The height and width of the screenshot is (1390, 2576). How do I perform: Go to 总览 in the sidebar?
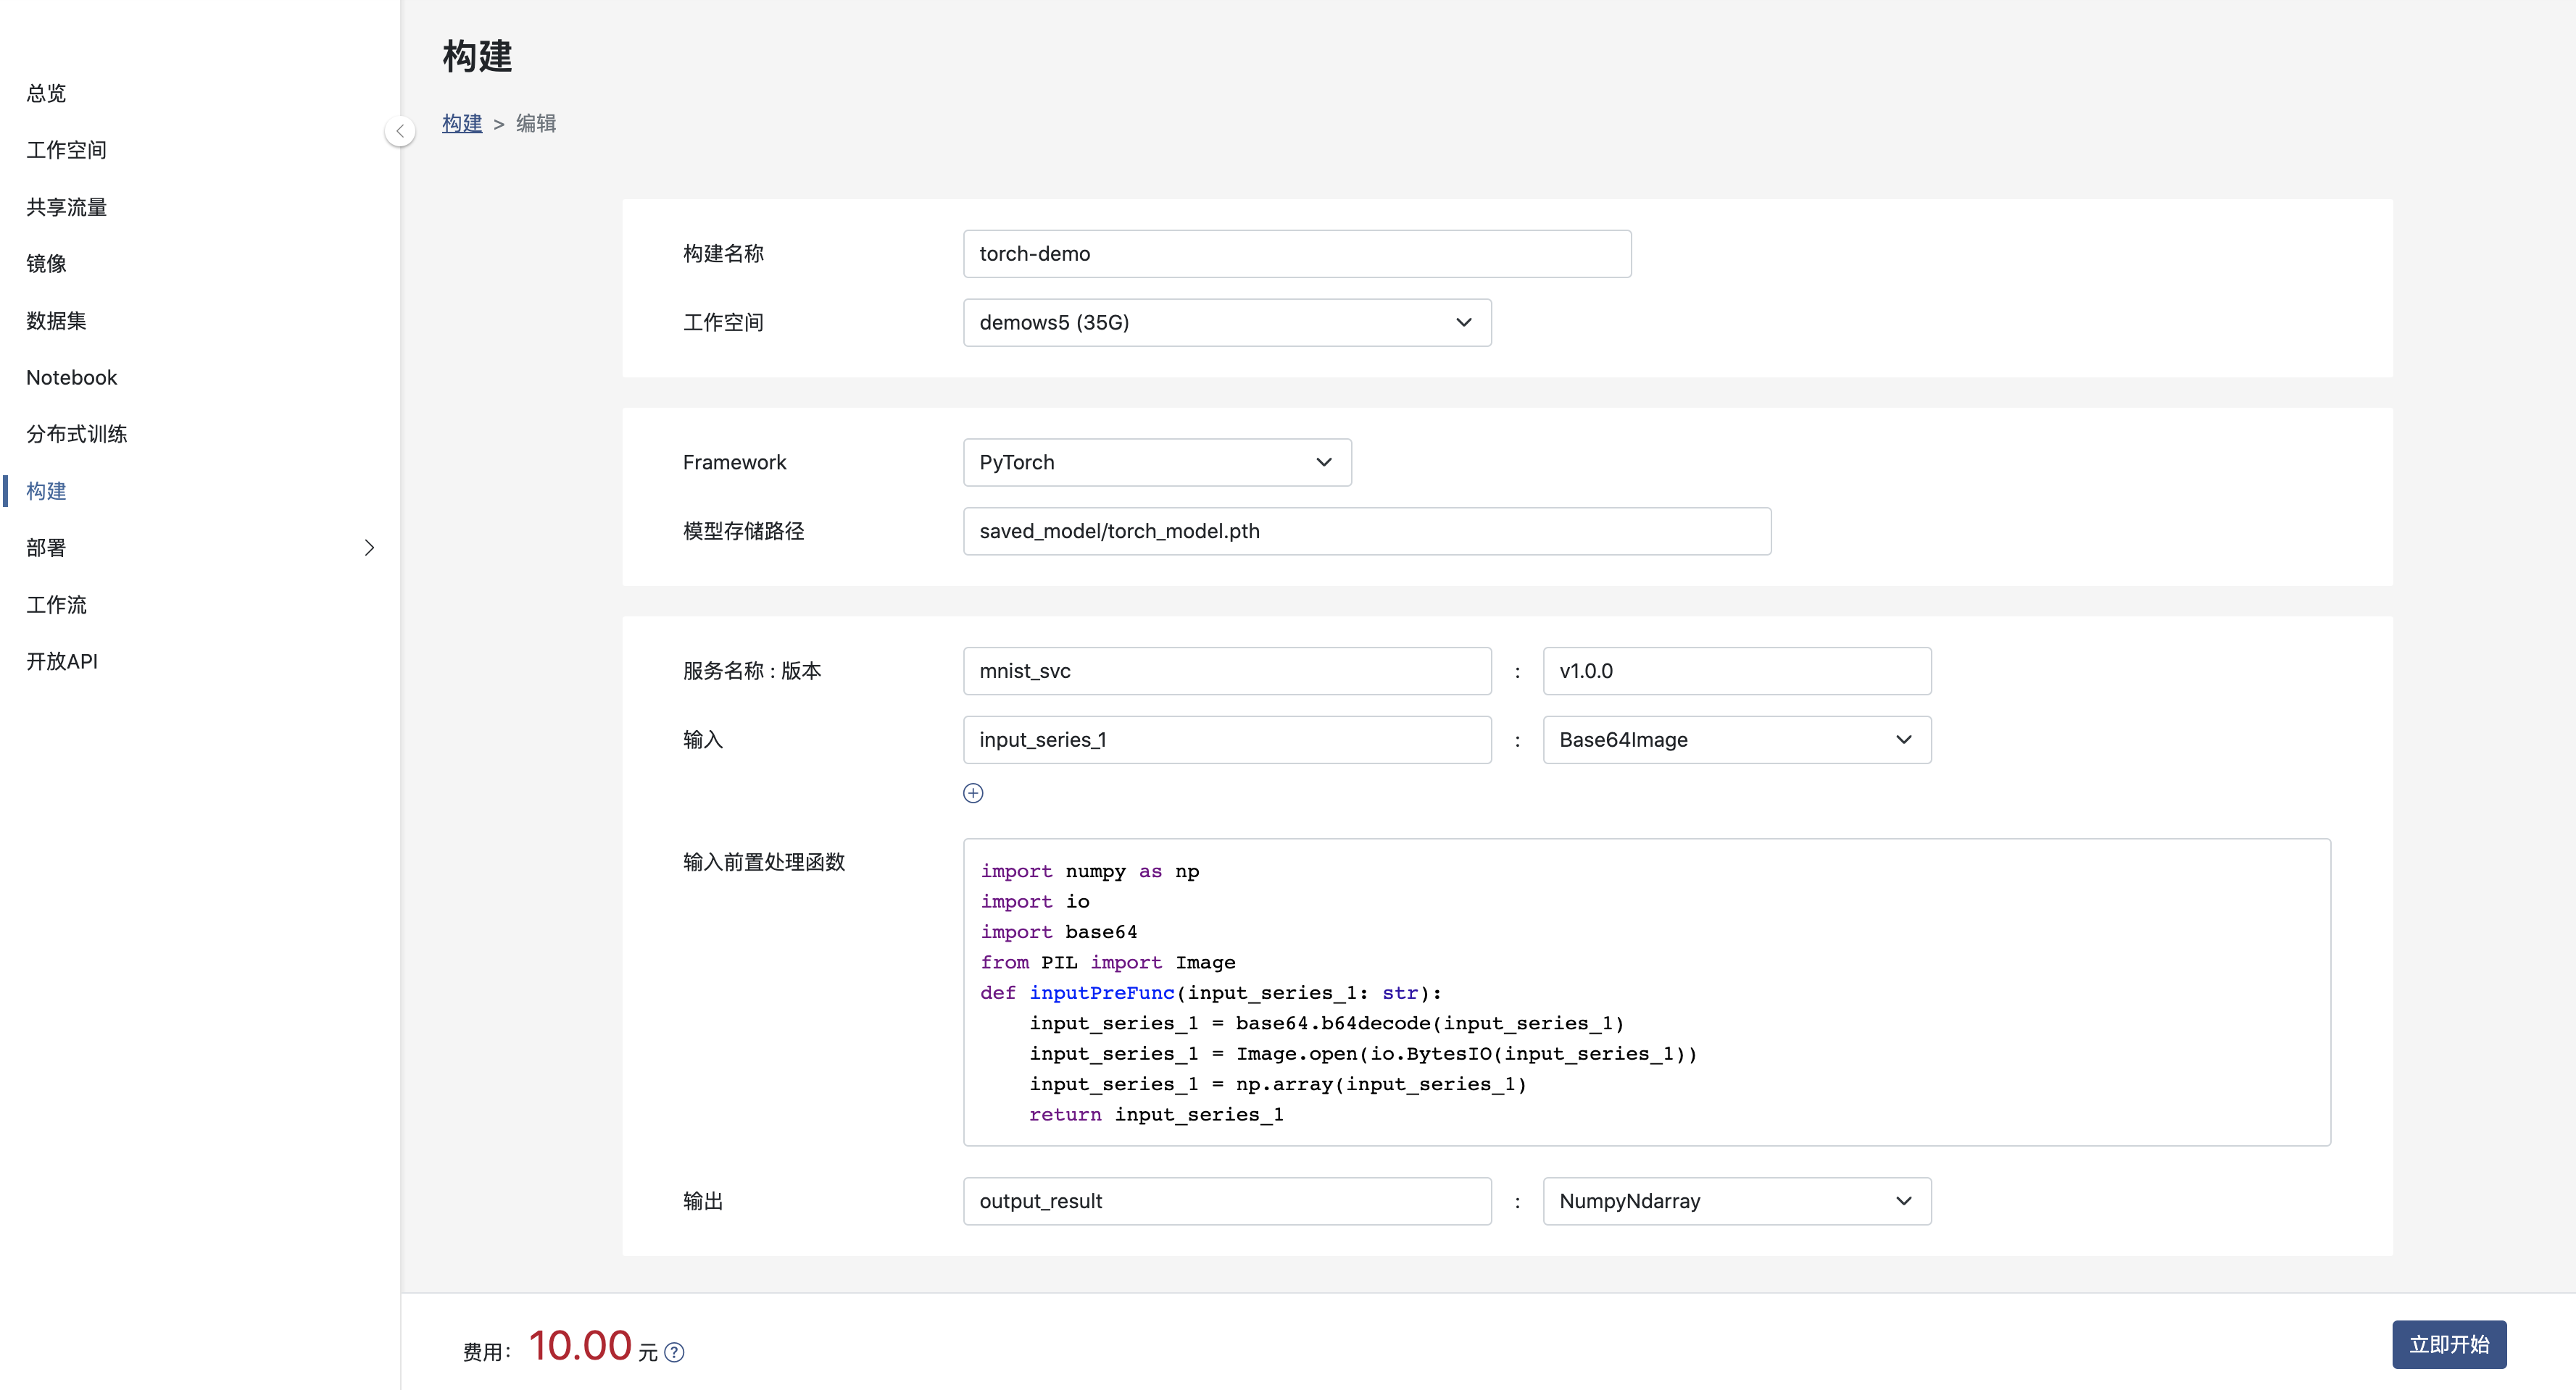click(46, 93)
